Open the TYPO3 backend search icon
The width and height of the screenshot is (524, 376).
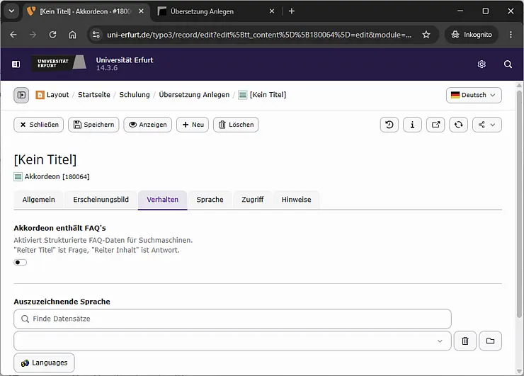[x=508, y=64]
